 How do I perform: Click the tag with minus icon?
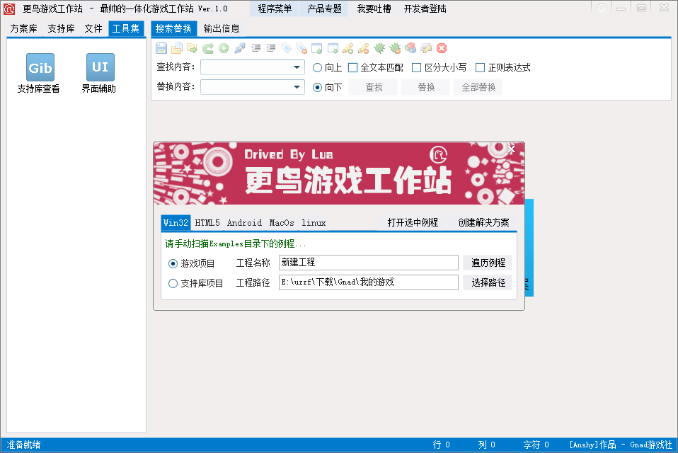[x=301, y=48]
